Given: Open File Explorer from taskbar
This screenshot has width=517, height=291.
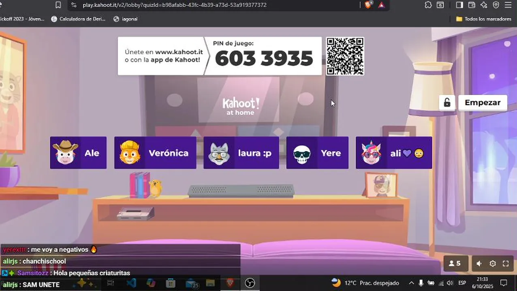Looking at the screenshot, I should pyautogui.click(x=210, y=283).
